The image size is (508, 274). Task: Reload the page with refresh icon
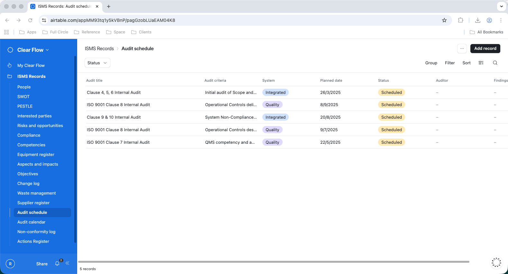coord(30,20)
